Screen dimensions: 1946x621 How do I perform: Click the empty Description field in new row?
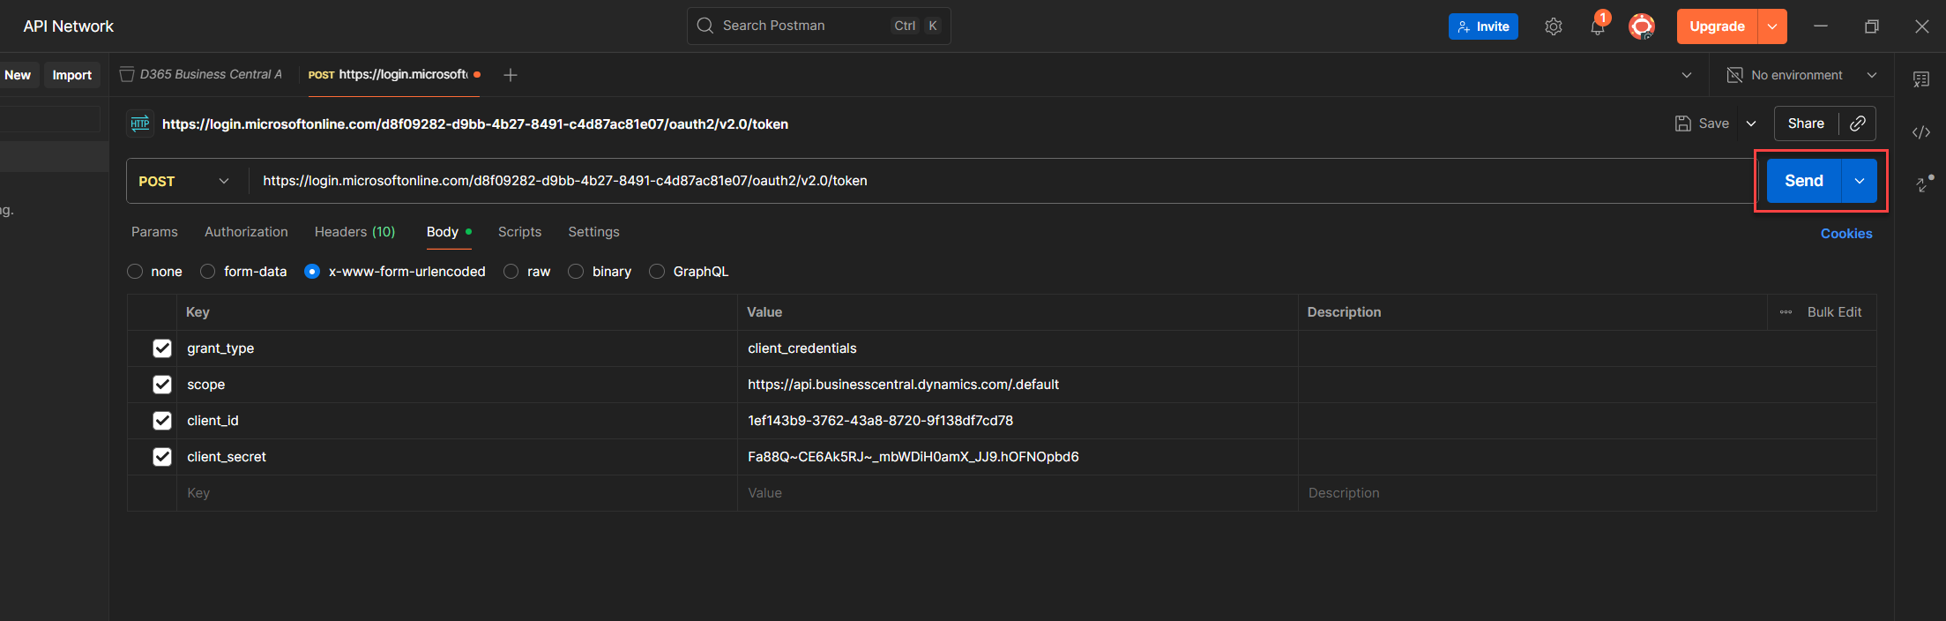pos(1587,493)
